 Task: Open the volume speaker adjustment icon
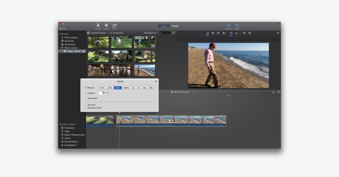(x=231, y=33)
